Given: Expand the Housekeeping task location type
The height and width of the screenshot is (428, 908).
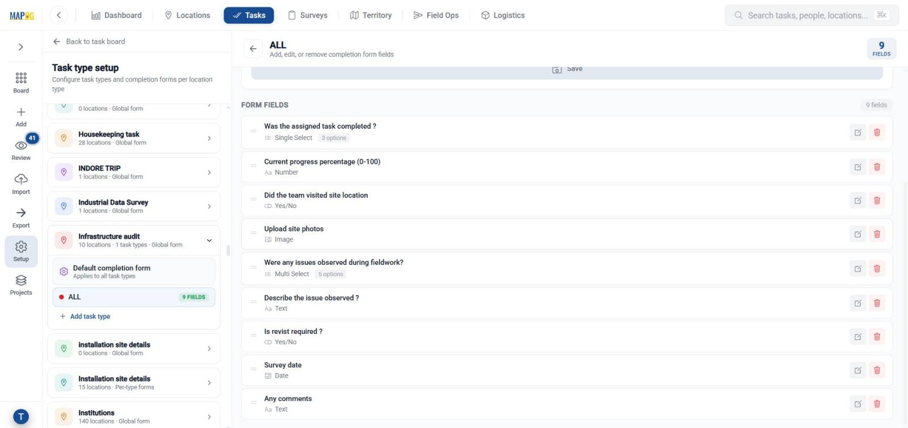Looking at the screenshot, I should point(209,138).
